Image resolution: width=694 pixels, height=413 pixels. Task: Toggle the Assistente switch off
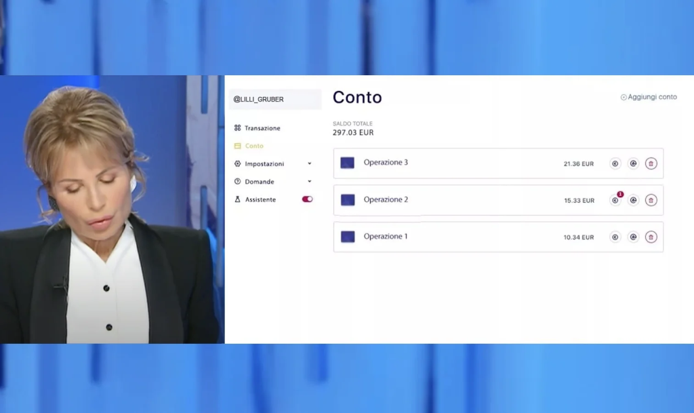point(307,199)
